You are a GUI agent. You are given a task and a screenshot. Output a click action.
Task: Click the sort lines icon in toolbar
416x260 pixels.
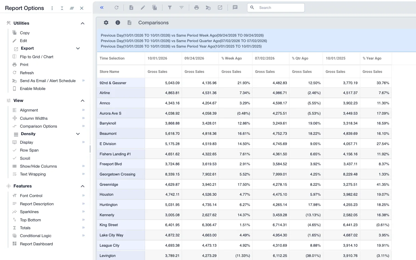[181, 8]
